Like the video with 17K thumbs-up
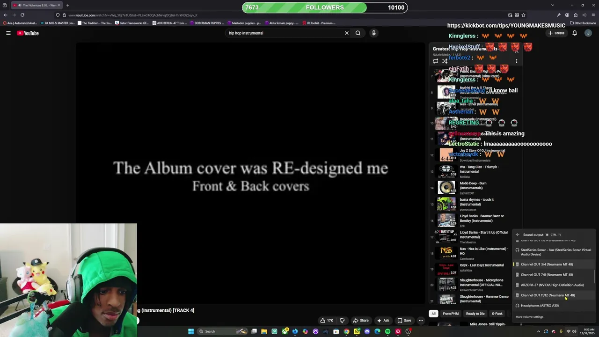This screenshot has height=337, width=599. click(326, 321)
